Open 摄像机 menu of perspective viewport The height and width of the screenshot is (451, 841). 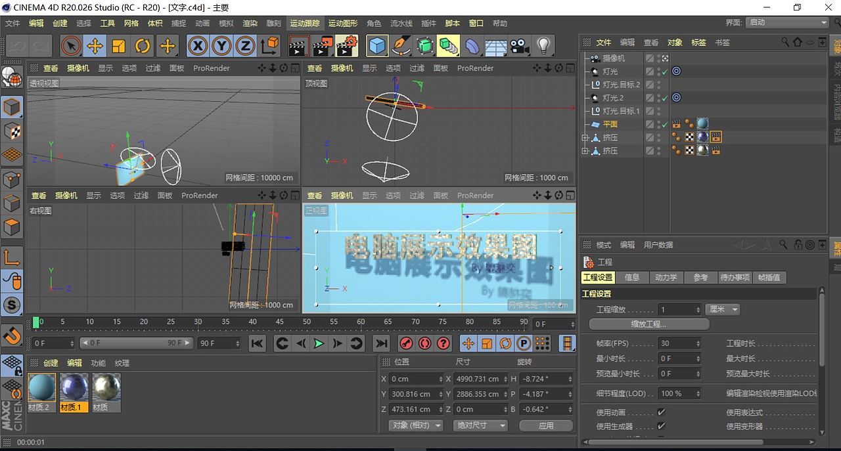[x=79, y=68]
